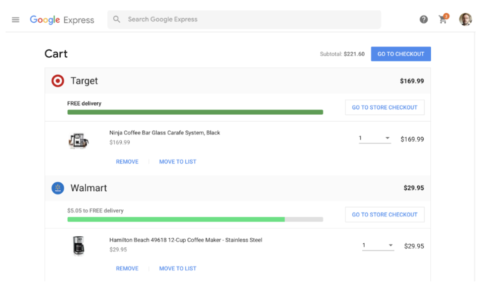The image size is (485, 295).
Task: Move Ninja Coffee Bar to list
Action: [178, 162]
